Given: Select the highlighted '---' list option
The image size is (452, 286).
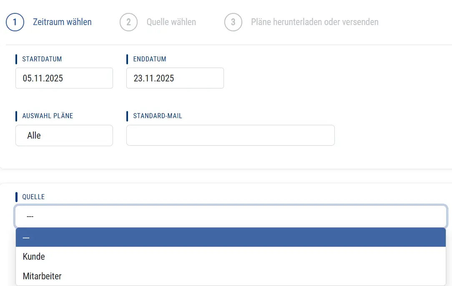Looking at the screenshot, I should click(x=230, y=237).
